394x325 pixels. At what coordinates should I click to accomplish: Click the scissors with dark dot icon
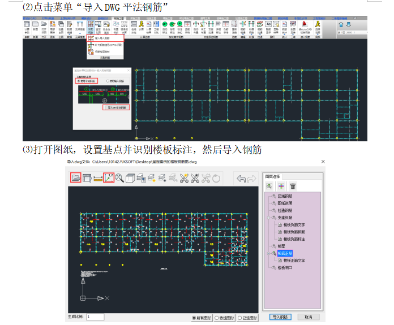coord(195,178)
